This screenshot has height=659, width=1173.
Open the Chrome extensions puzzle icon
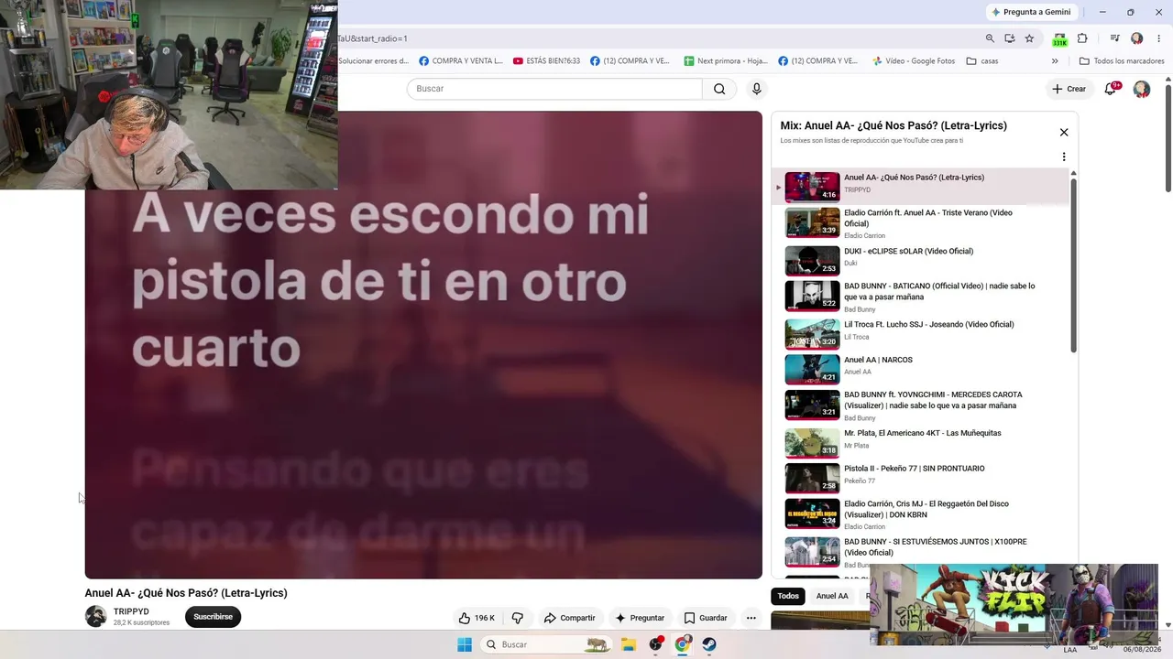pos(1082,38)
